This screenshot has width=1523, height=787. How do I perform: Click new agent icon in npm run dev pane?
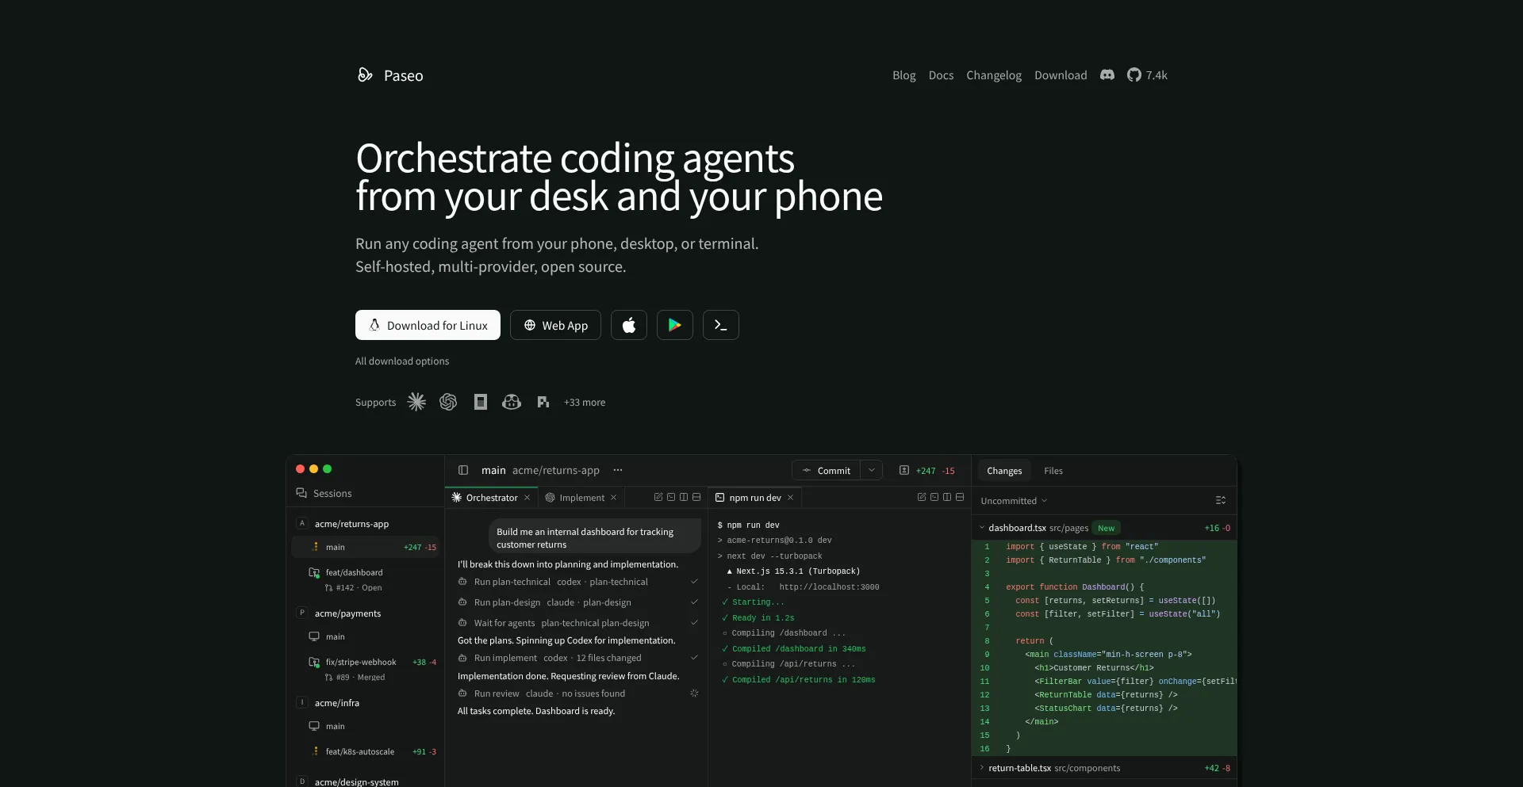pos(922,497)
